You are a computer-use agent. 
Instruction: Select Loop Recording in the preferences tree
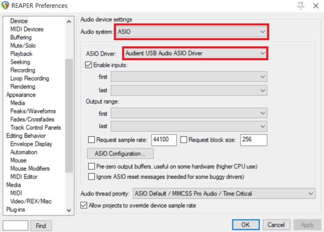pos(30,78)
